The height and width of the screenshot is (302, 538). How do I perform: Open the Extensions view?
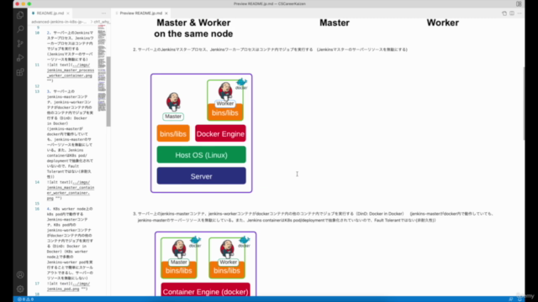(x=20, y=72)
